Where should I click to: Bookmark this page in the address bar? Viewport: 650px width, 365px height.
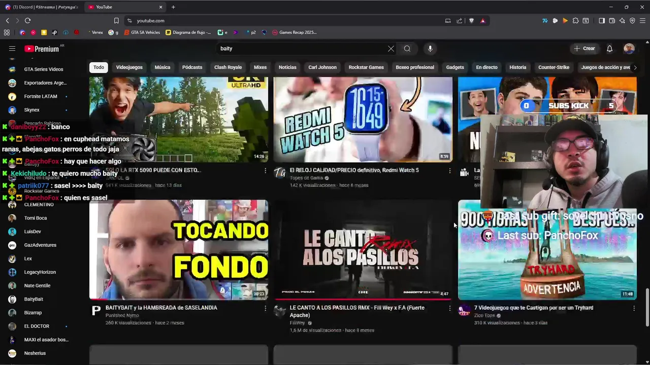point(116,21)
